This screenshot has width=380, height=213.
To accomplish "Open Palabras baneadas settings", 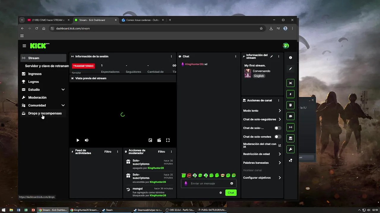I will (262, 163).
